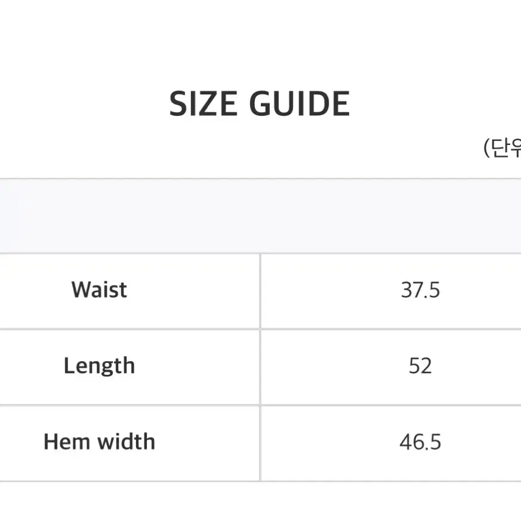Click the border between Length and Hem width rows
Screen dimensions: 521x521
click(x=260, y=405)
